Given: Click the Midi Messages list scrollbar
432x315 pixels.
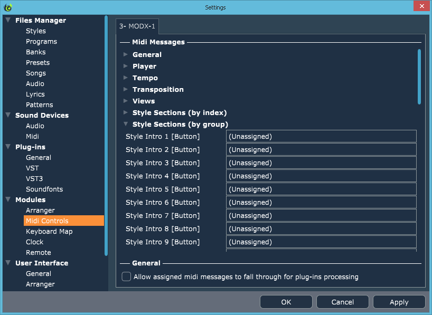Looking at the screenshot, I should click(x=419, y=77).
